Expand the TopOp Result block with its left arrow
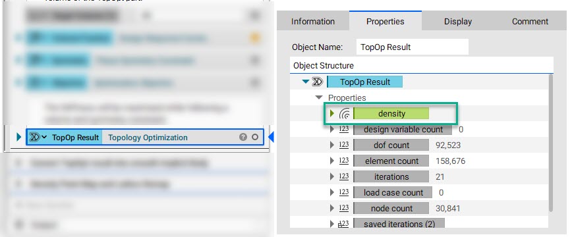572x237 pixels. 18,137
